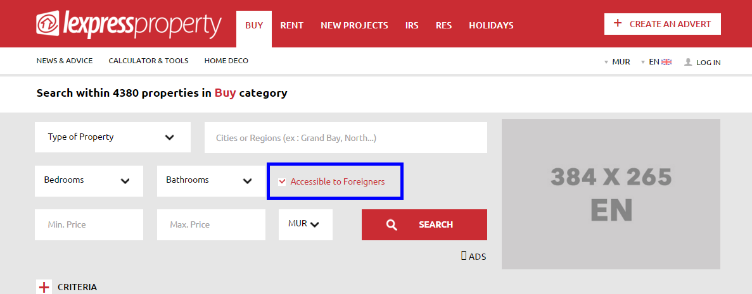Open the New Projects tab
This screenshot has height=294, width=752.
point(354,25)
